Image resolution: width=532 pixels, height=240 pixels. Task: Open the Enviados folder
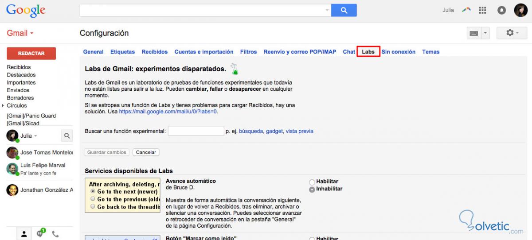18,90
